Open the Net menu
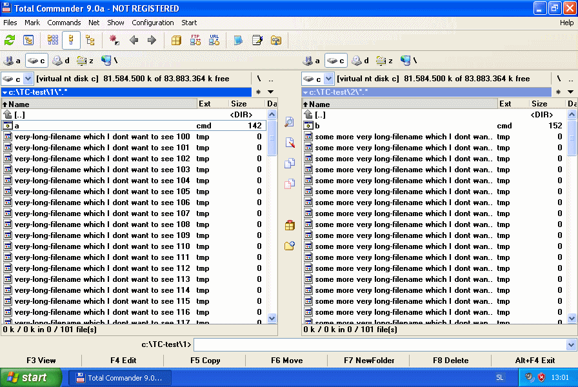The image size is (578, 387). point(94,23)
